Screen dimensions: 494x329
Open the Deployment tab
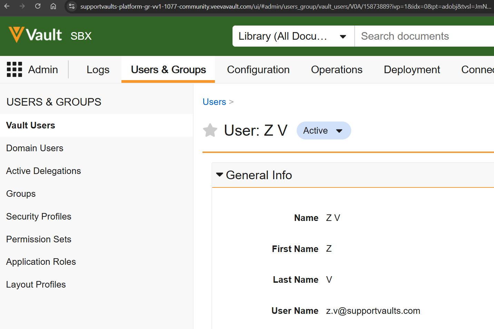412,70
